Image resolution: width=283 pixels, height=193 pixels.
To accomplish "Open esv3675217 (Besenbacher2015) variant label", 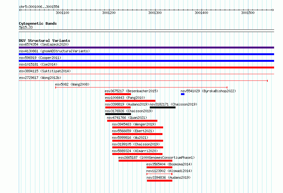I will pos(131,91).
